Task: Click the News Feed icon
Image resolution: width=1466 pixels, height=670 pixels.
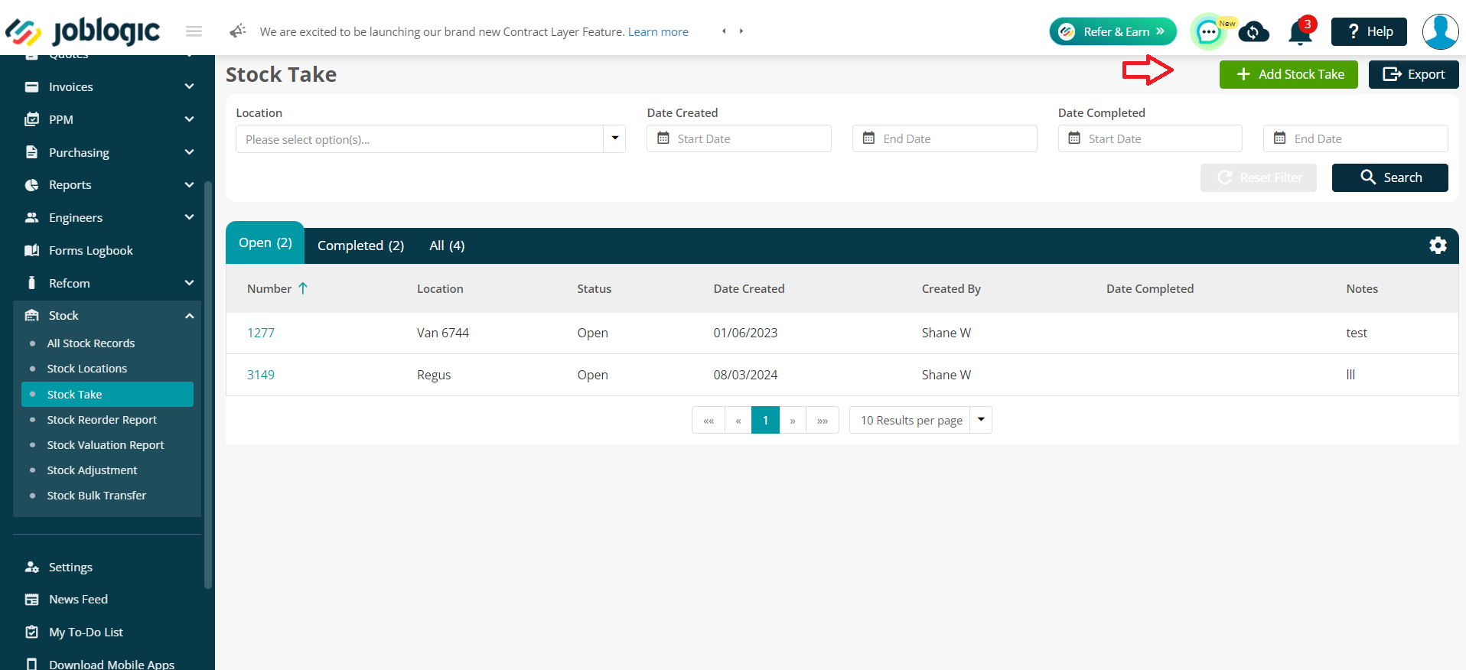Action: (x=32, y=600)
